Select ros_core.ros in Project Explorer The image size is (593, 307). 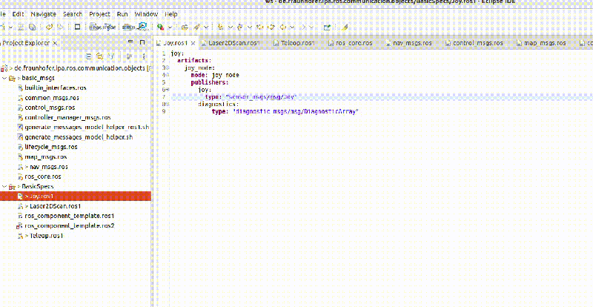click(x=43, y=176)
